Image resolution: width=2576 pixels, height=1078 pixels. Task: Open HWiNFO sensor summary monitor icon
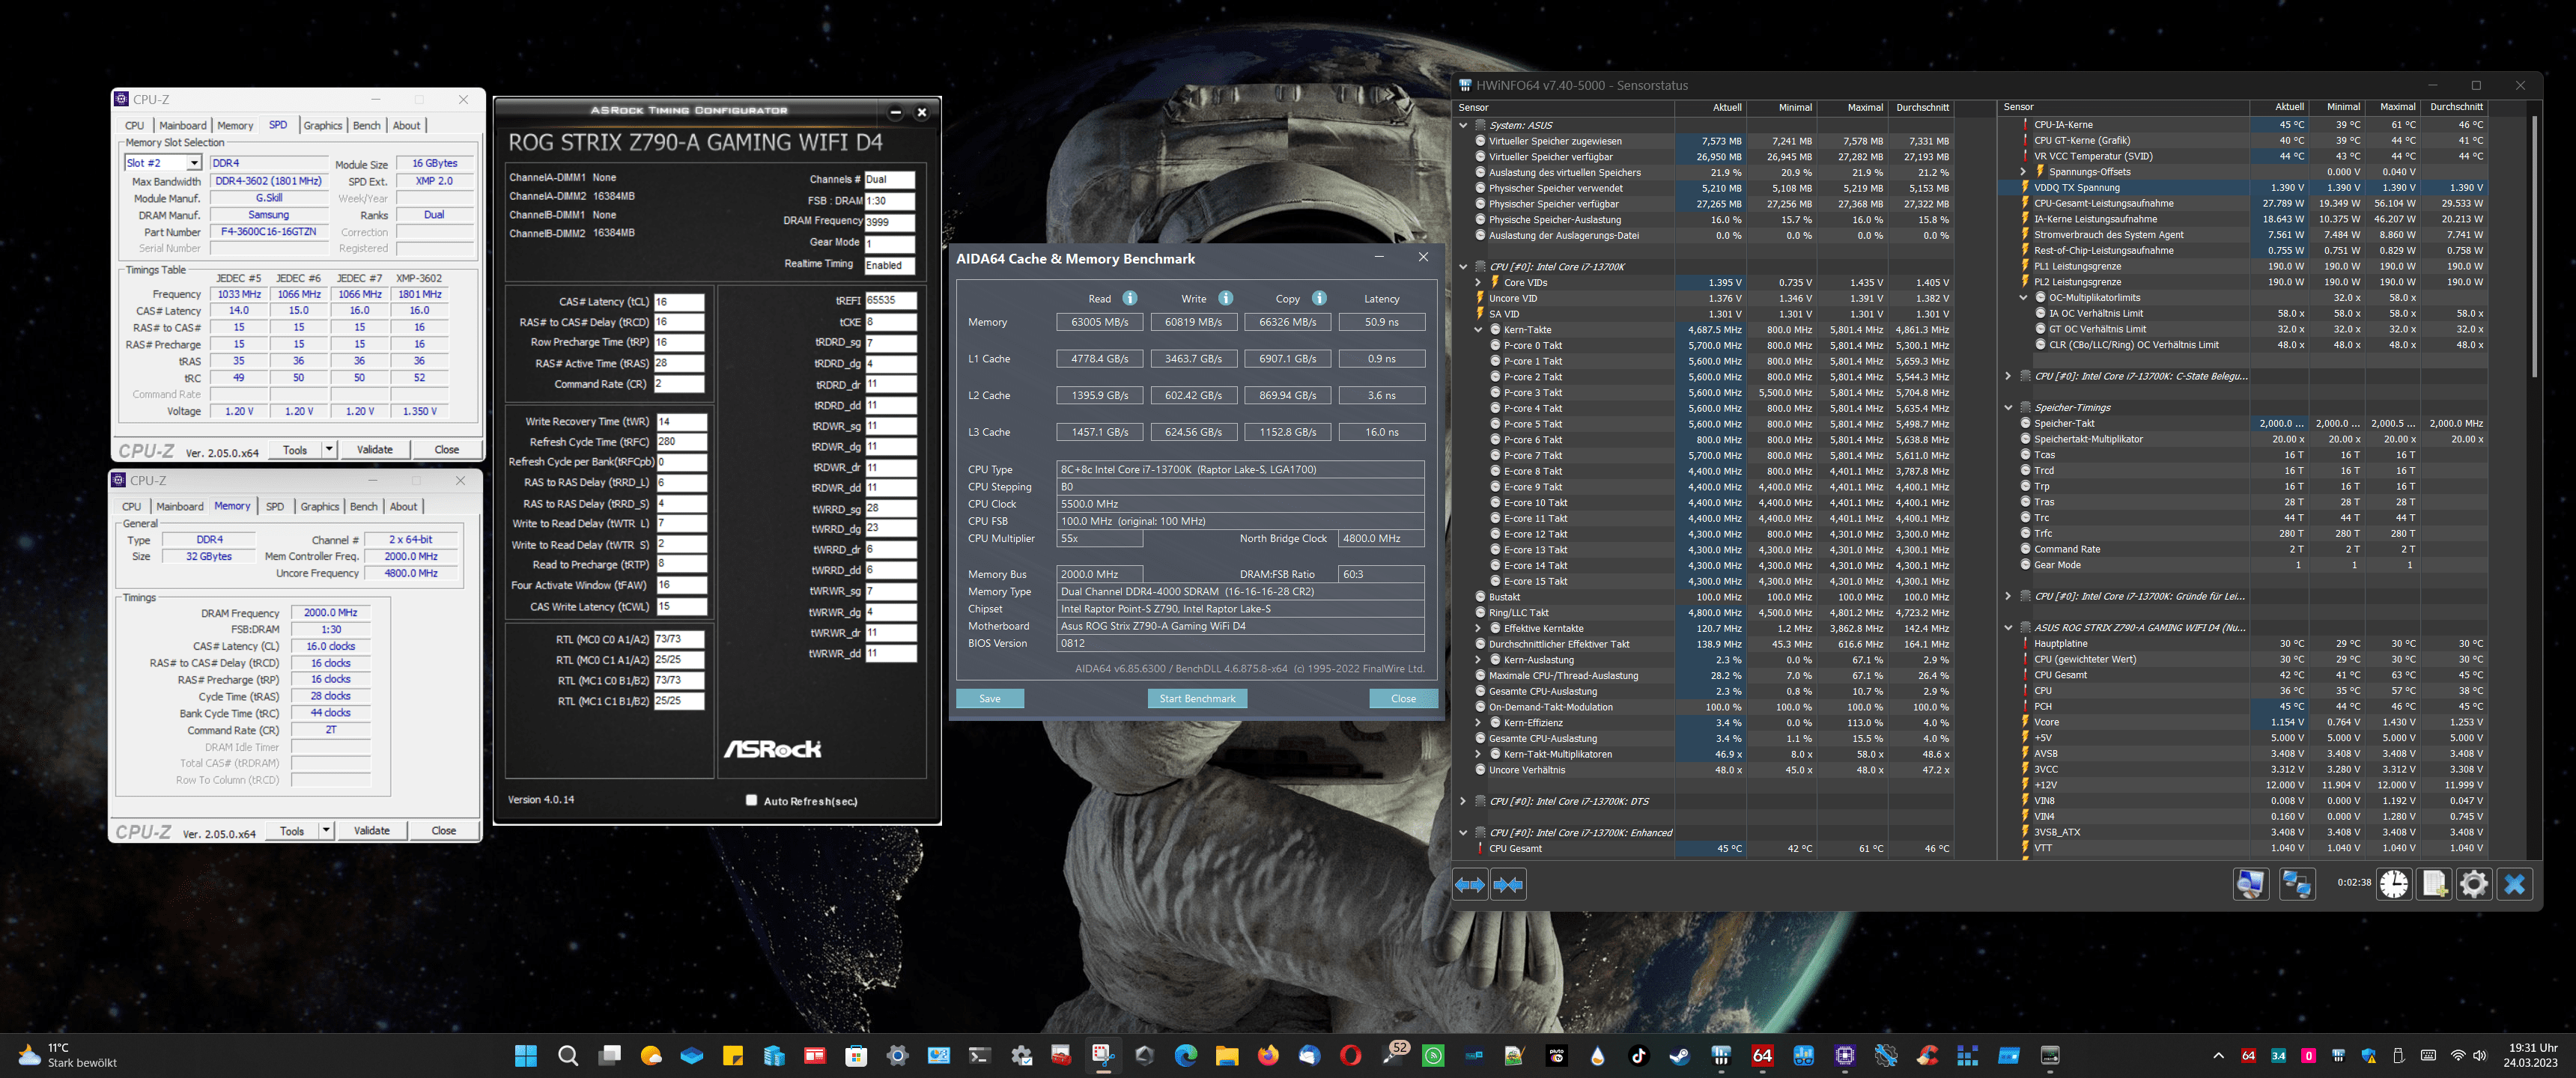point(2250,884)
